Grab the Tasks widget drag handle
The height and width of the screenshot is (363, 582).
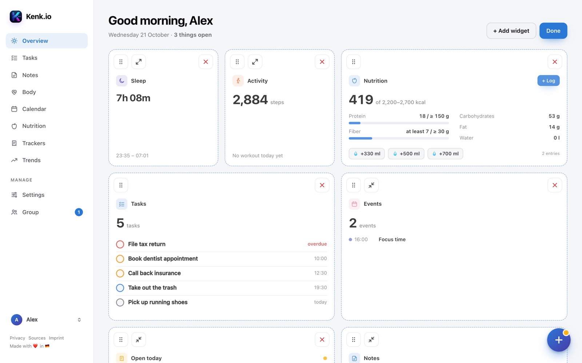121,185
